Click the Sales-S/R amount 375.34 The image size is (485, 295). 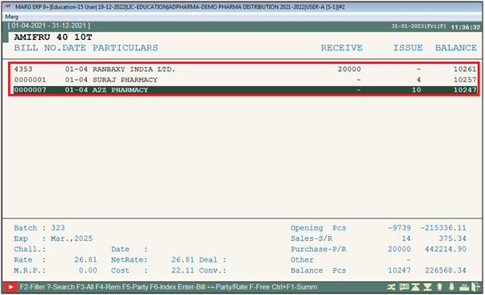[x=452, y=239]
